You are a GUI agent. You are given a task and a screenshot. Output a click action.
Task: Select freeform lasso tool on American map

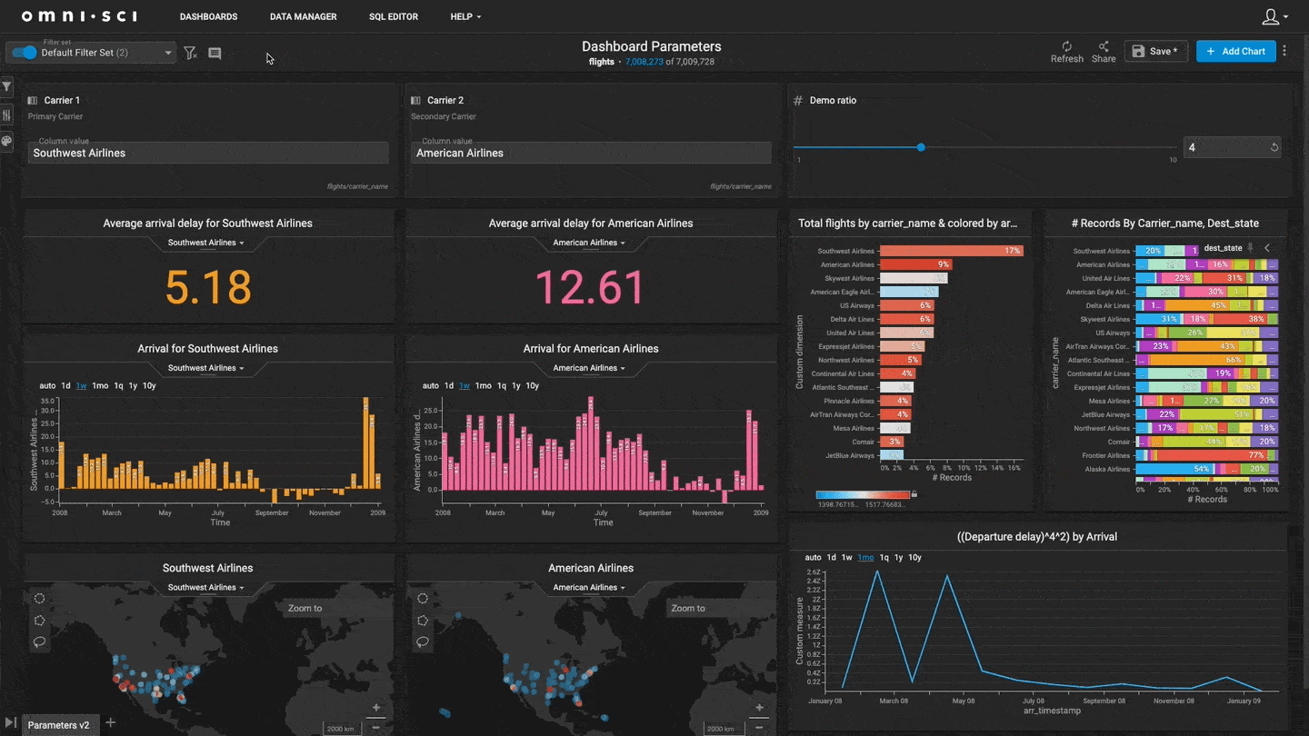tap(423, 642)
